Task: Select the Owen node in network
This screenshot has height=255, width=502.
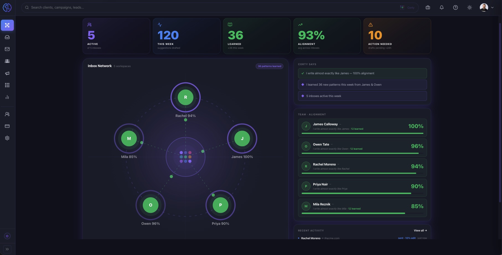Action: coord(151,205)
